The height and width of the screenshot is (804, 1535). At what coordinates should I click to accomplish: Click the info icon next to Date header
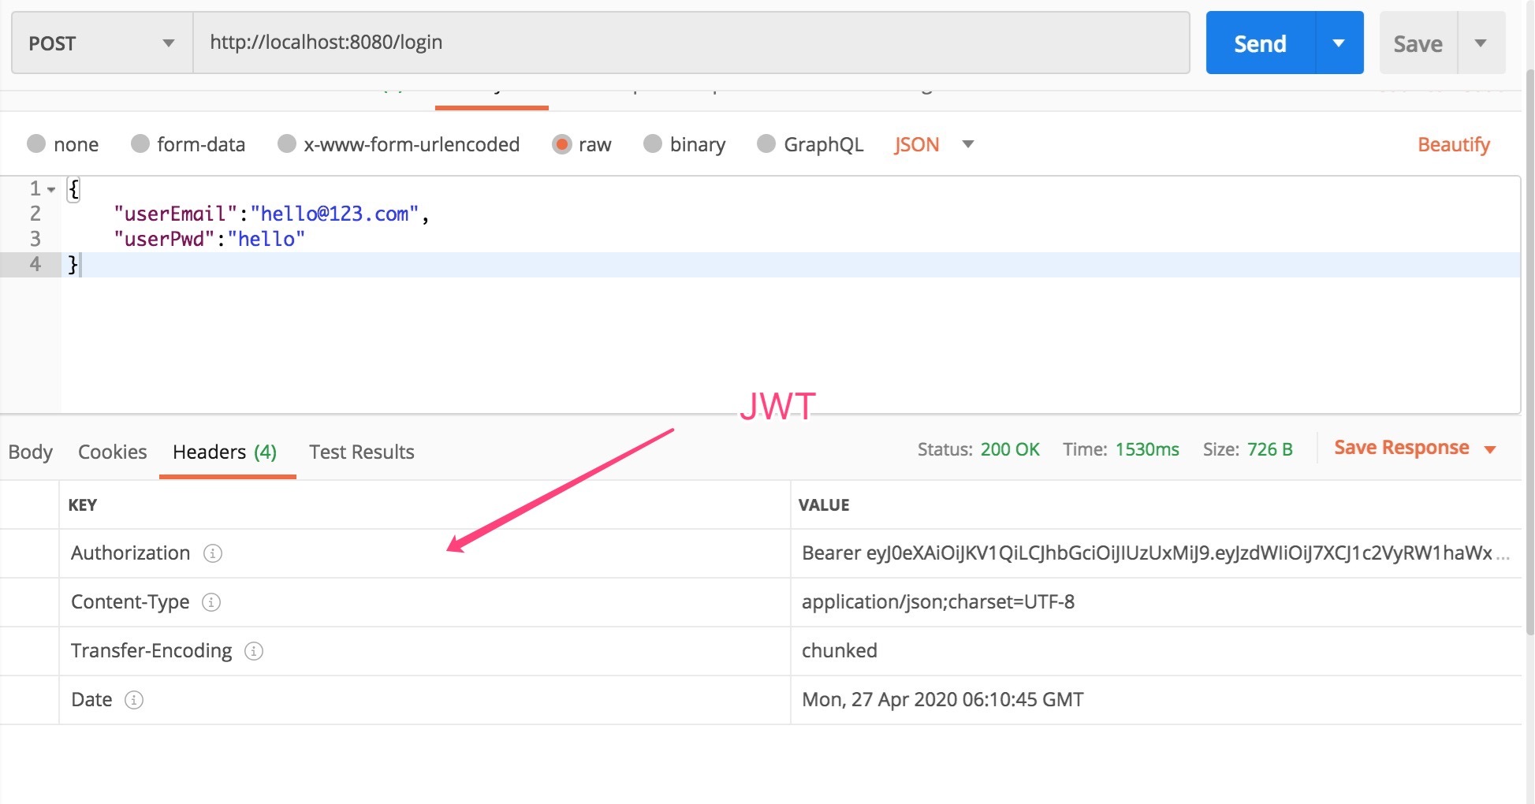pos(136,700)
